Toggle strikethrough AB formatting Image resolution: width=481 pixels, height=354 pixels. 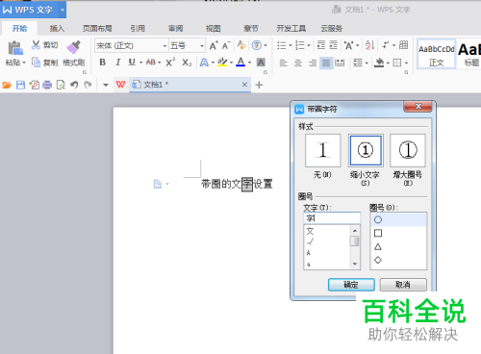click(x=151, y=63)
